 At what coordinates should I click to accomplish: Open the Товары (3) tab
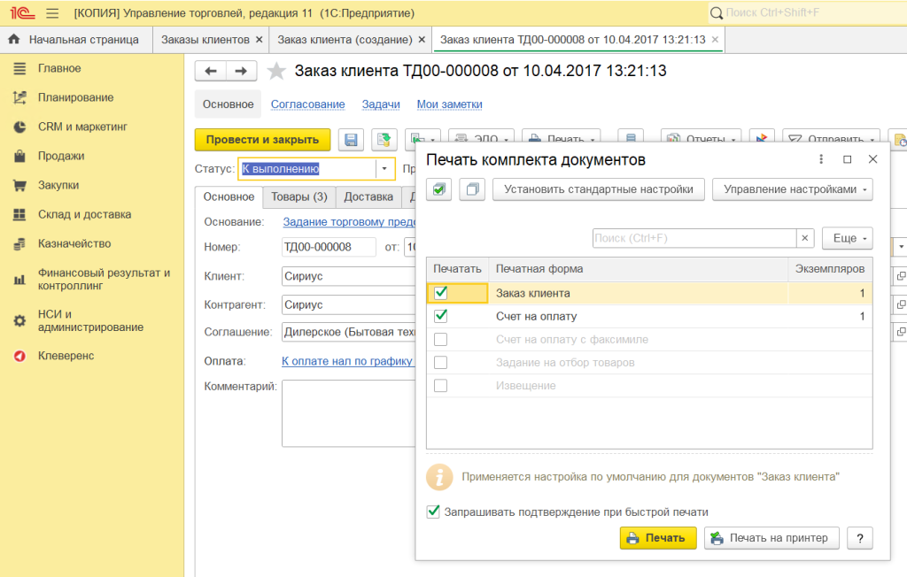(299, 197)
